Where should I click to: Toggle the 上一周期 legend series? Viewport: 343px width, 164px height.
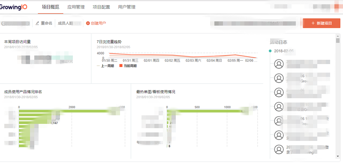pyautogui.click(x=105, y=66)
